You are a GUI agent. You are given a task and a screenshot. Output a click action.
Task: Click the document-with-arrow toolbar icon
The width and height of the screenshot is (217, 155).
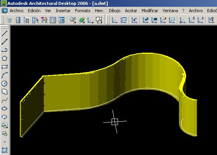coord(35,20)
